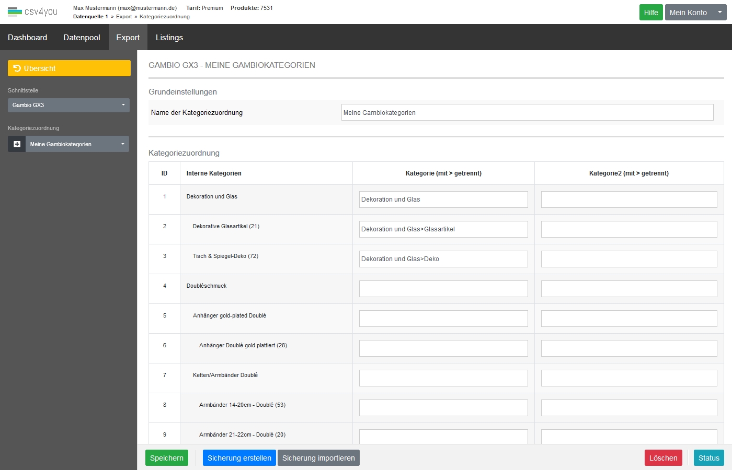This screenshot has height=470, width=732.
Task: Click Kategorie2 field for Dekoration und Glas
Action: pyautogui.click(x=628, y=199)
